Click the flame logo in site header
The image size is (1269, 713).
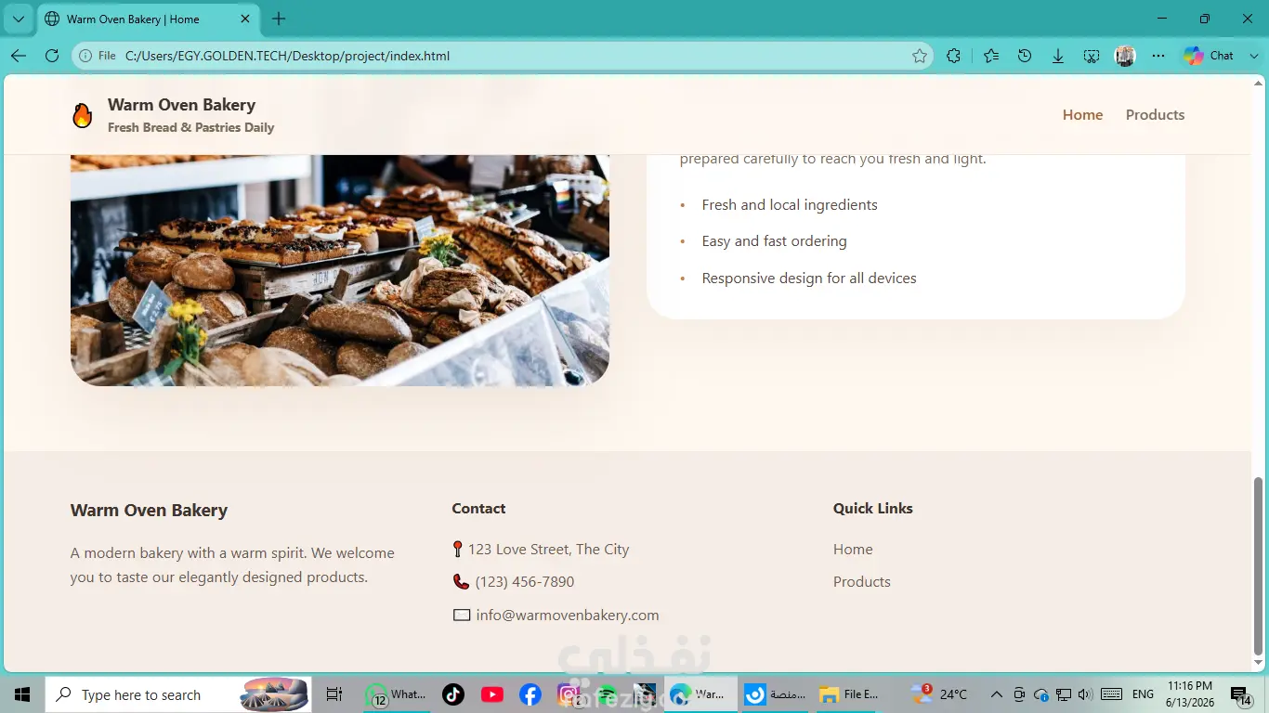point(83,115)
